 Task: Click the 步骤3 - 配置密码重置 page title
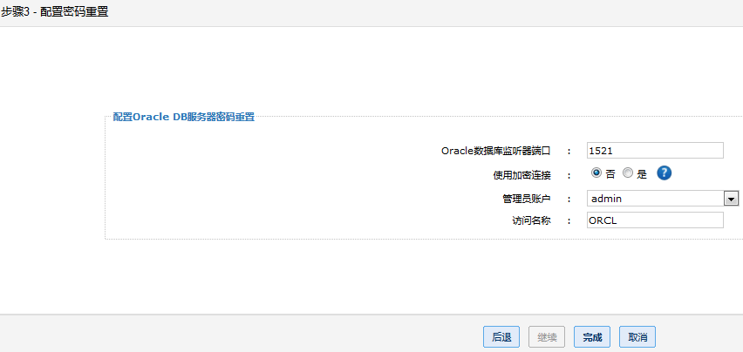point(55,12)
